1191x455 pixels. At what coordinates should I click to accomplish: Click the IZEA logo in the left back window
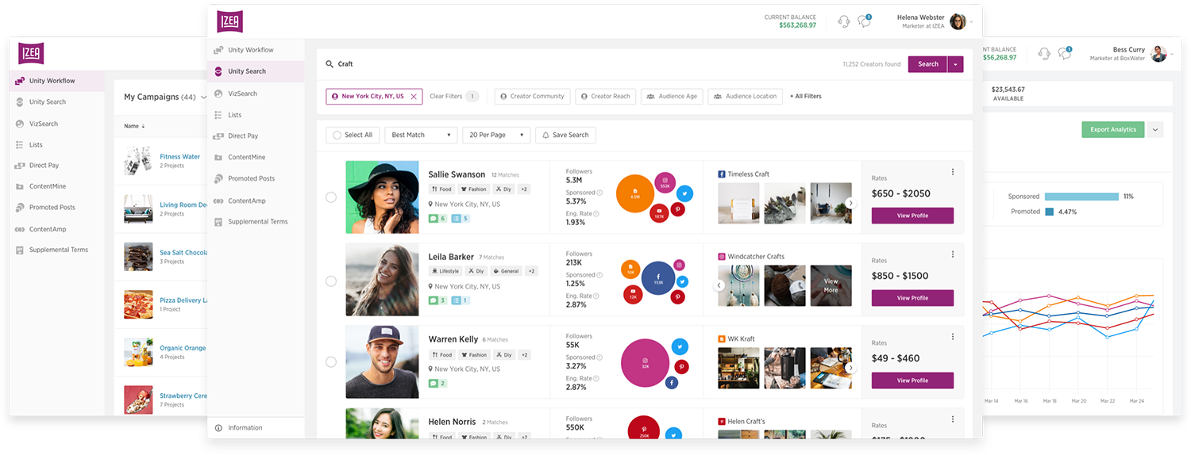[x=31, y=53]
